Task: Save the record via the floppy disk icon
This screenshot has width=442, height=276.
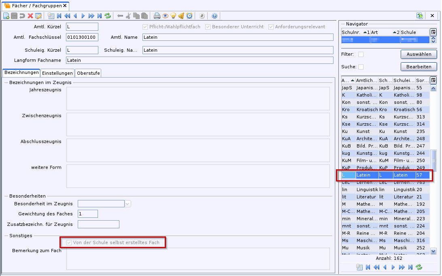Action: [14, 16]
